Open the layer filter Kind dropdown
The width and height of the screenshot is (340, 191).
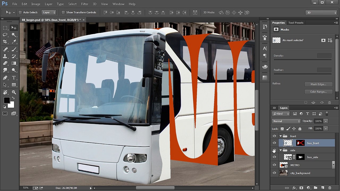pos(281,114)
